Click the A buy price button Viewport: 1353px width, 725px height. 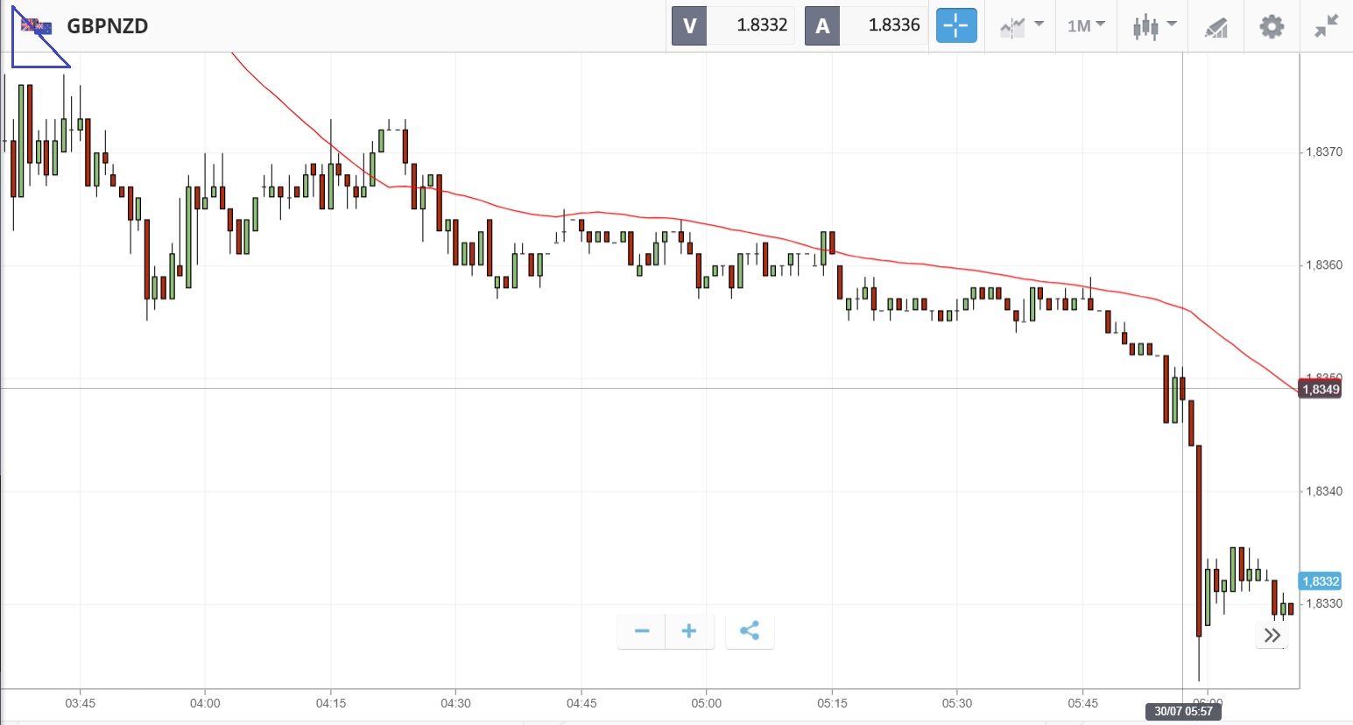866,25
